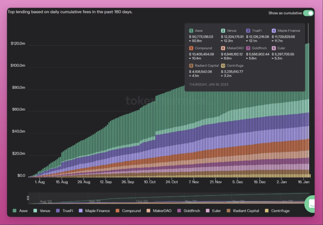Image resolution: width=323 pixels, height=225 pixels.
Task: Click the Show as cumulative label
Action: (285, 13)
